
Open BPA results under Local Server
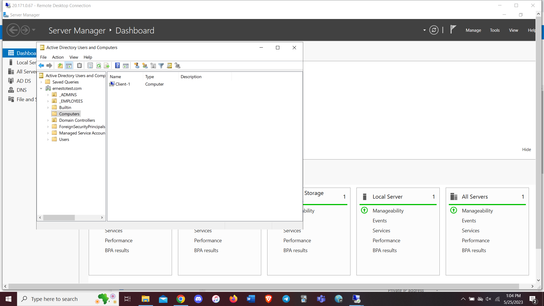(x=384, y=250)
